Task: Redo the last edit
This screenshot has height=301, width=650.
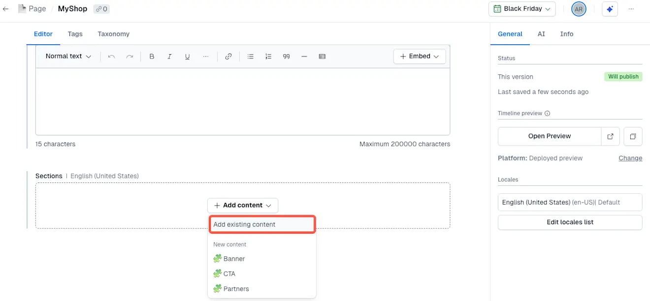Action: (x=130, y=57)
